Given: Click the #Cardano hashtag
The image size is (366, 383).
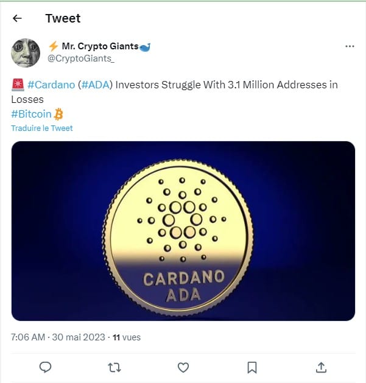Looking at the screenshot, I should click(x=51, y=85).
